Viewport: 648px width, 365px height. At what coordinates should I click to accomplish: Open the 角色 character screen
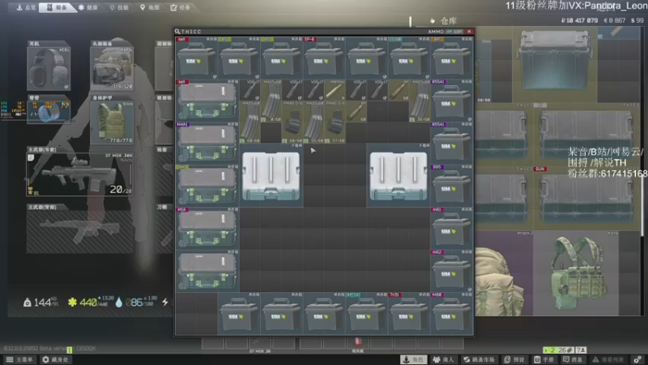(414, 359)
